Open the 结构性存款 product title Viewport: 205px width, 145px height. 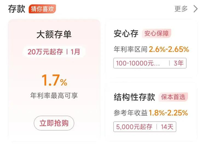coord(134,97)
